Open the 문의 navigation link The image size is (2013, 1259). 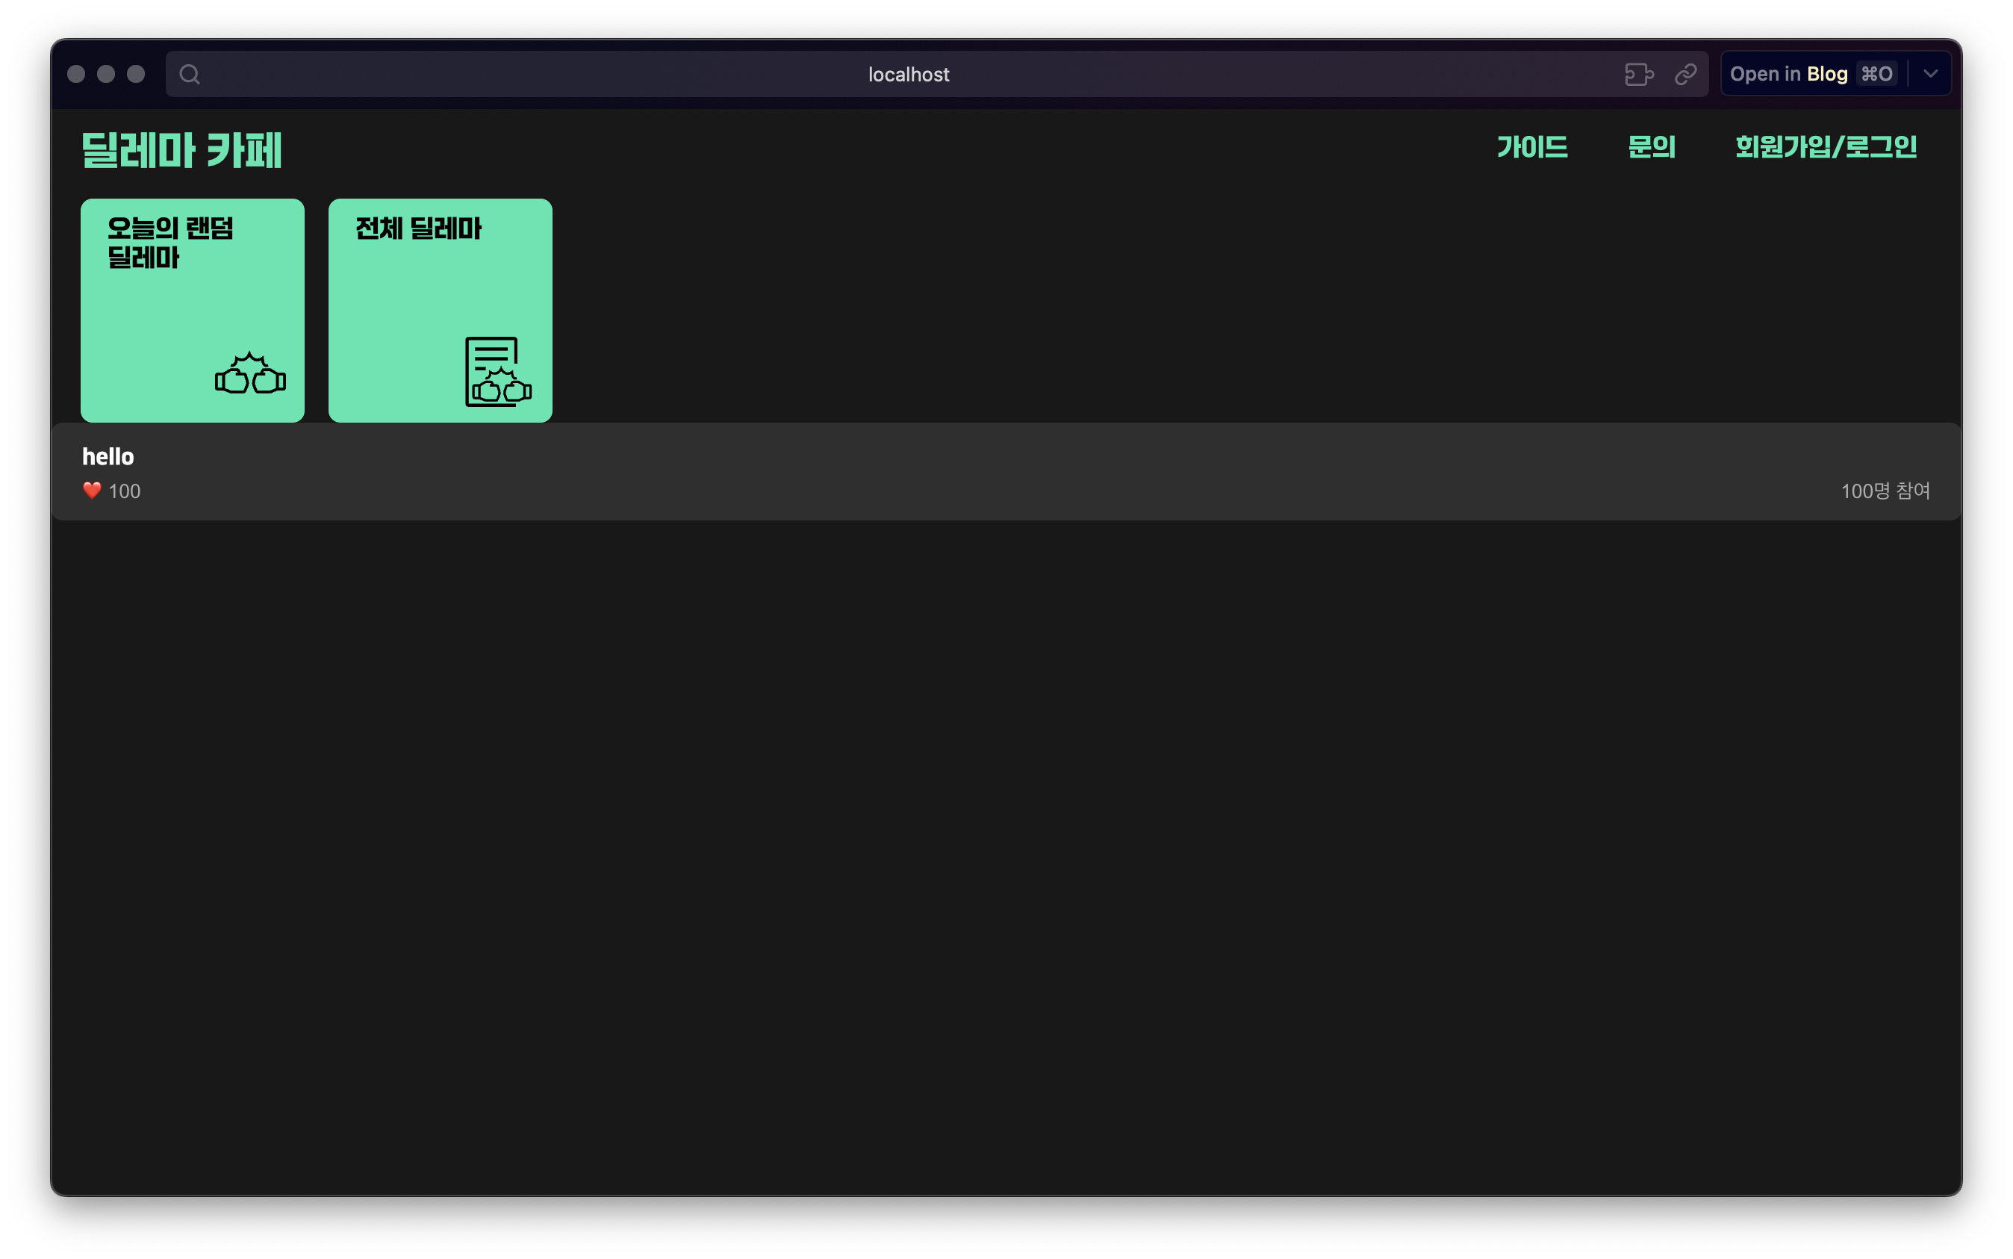(x=1651, y=147)
